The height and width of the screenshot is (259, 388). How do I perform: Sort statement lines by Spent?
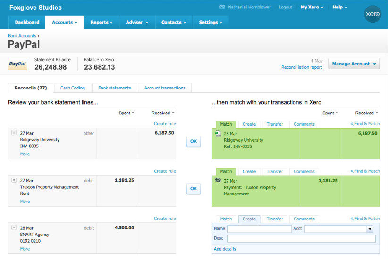click(126, 113)
